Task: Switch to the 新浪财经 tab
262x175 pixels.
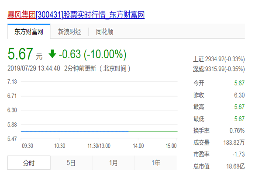Action: pyautogui.click(x=69, y=31)
